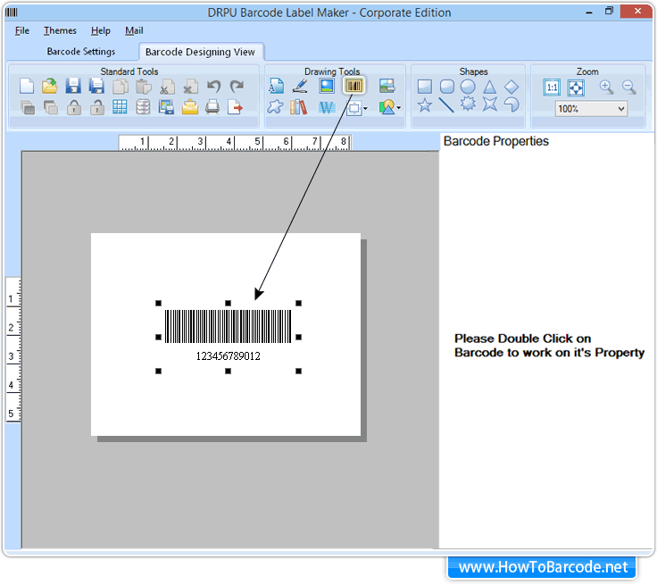Screen dimensions: 657x585
Task: Expand the frame tool dropdown arrow
Action: [365, 109]
